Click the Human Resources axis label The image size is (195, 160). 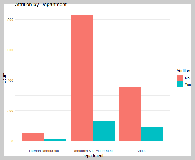pos(44,151)
